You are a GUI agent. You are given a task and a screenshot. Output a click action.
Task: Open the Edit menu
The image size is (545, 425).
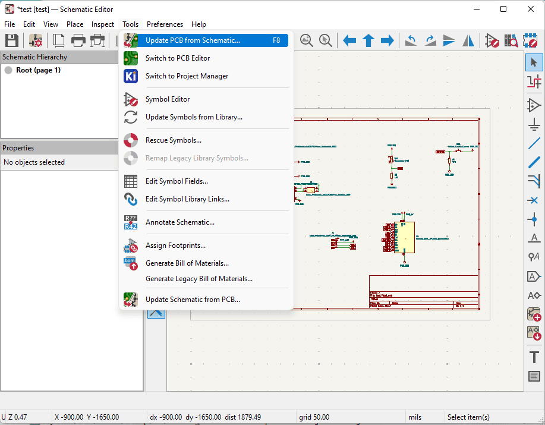click(x=29, y=24)
